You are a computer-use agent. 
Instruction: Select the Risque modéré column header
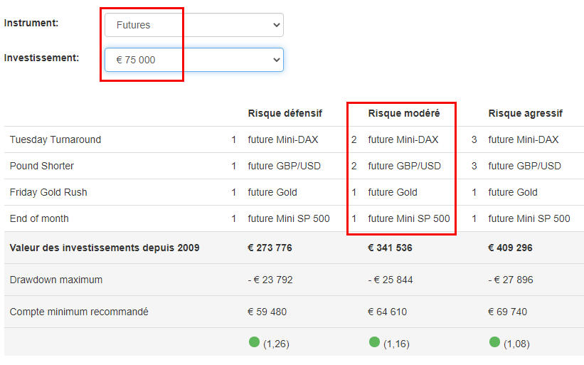(x=404, y=113)
